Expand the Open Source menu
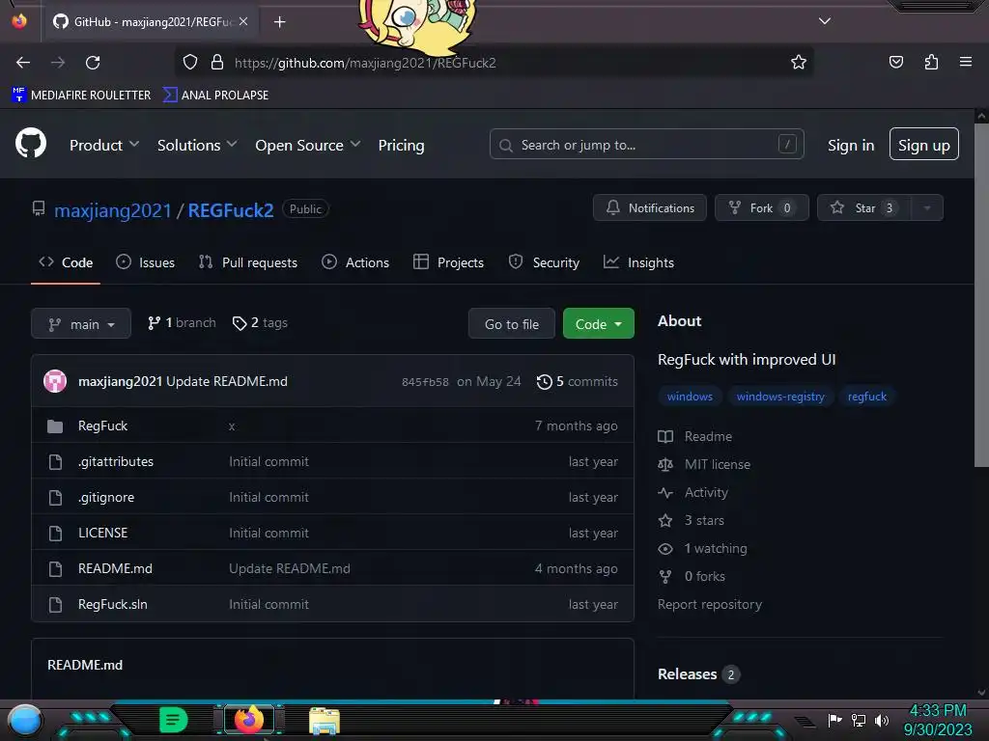989x741 pixels. pos(308,145)
